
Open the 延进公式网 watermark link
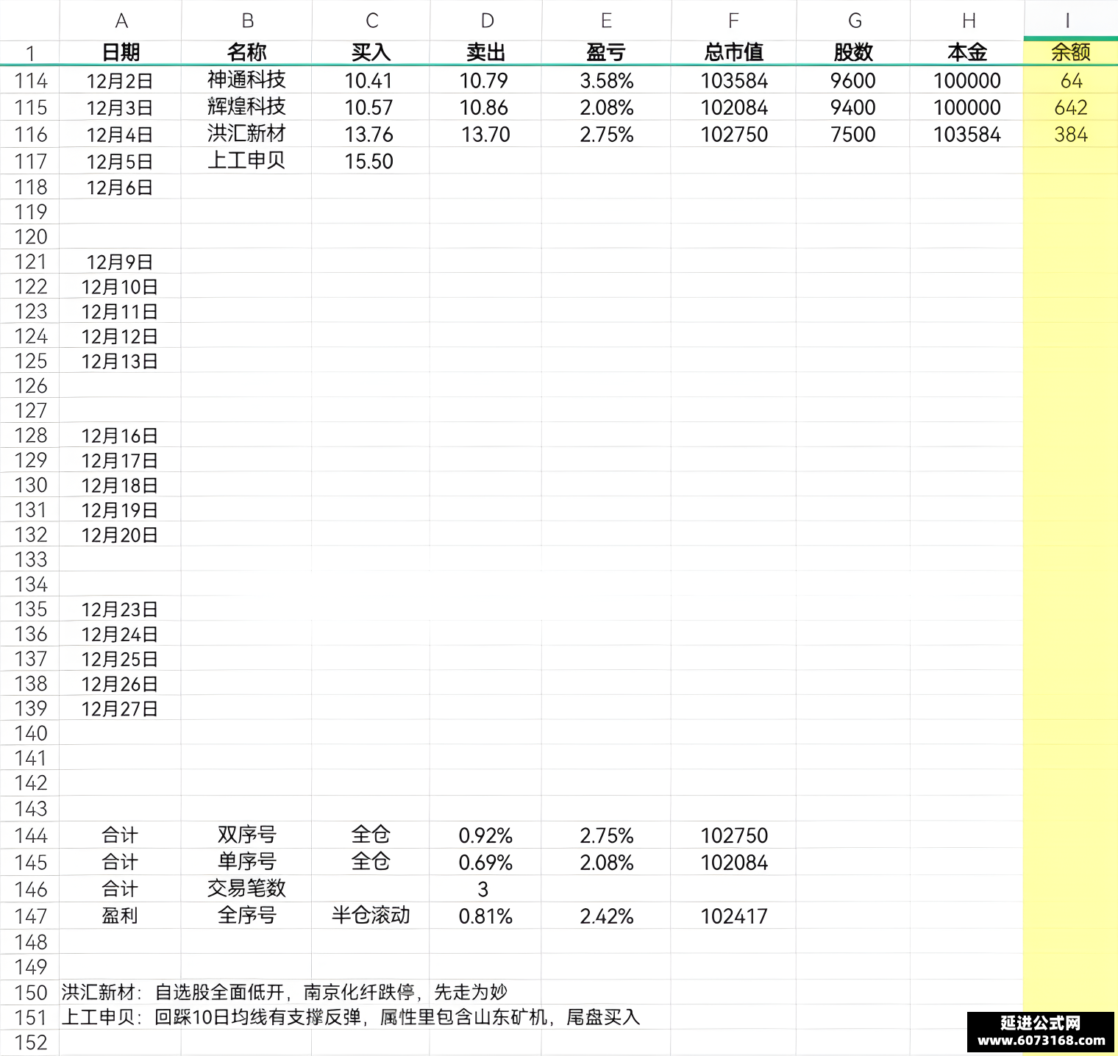[1041, 1032]
